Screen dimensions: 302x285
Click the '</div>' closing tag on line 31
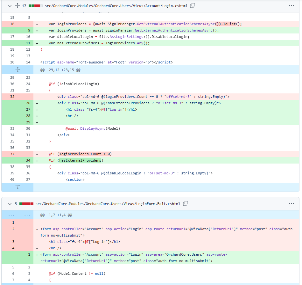63,135
